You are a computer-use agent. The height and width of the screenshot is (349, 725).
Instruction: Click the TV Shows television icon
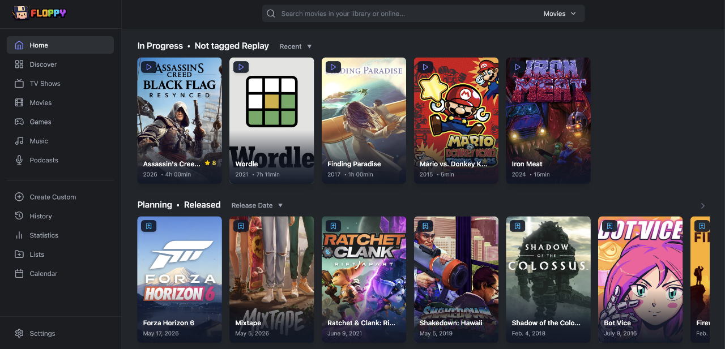coord(19,84)
